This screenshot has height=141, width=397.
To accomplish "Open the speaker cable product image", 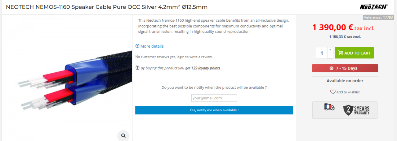I will coord(71,80).
